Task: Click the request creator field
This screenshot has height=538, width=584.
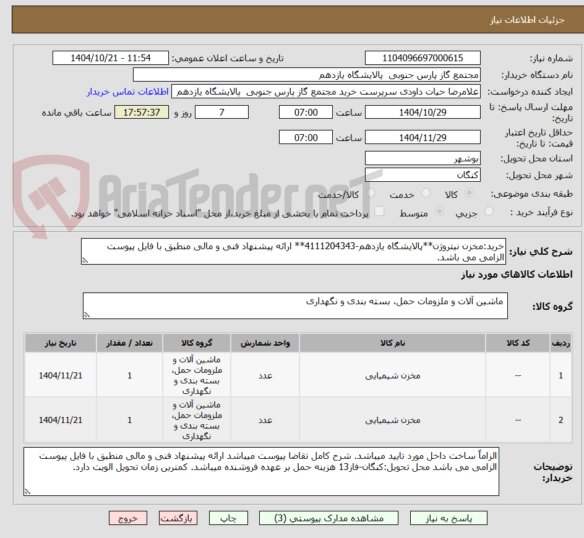Action: tap(326, 92)
